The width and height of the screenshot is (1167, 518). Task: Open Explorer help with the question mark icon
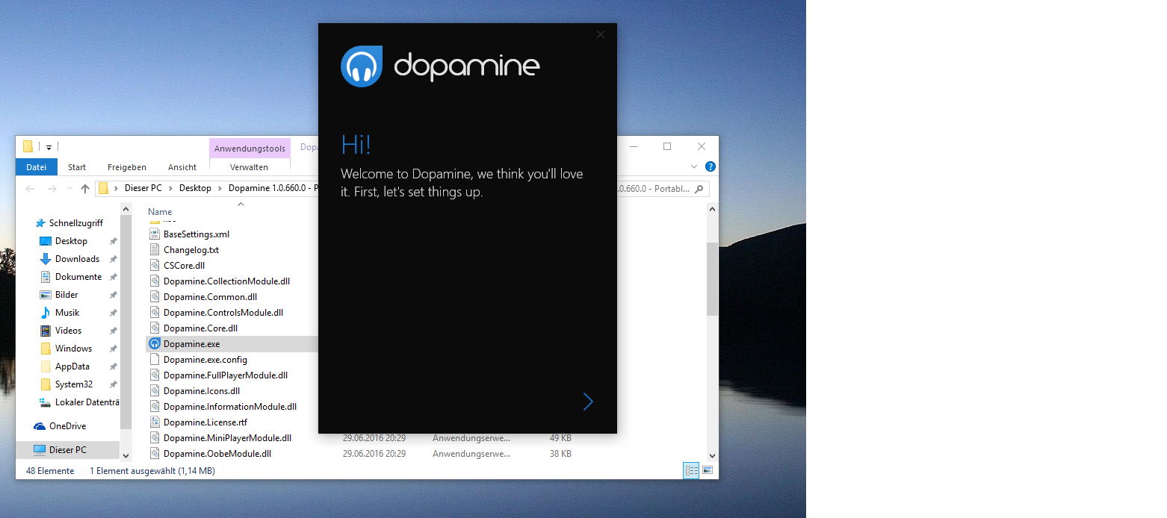point(711,166)
